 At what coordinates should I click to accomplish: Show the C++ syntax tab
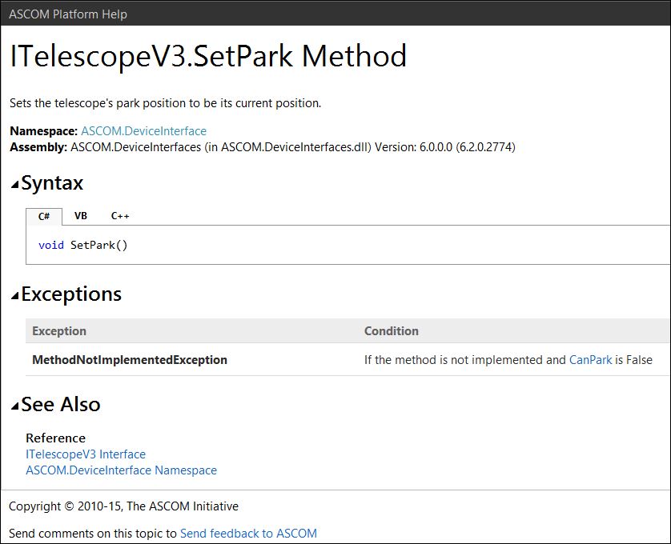[x=120, y=216]
